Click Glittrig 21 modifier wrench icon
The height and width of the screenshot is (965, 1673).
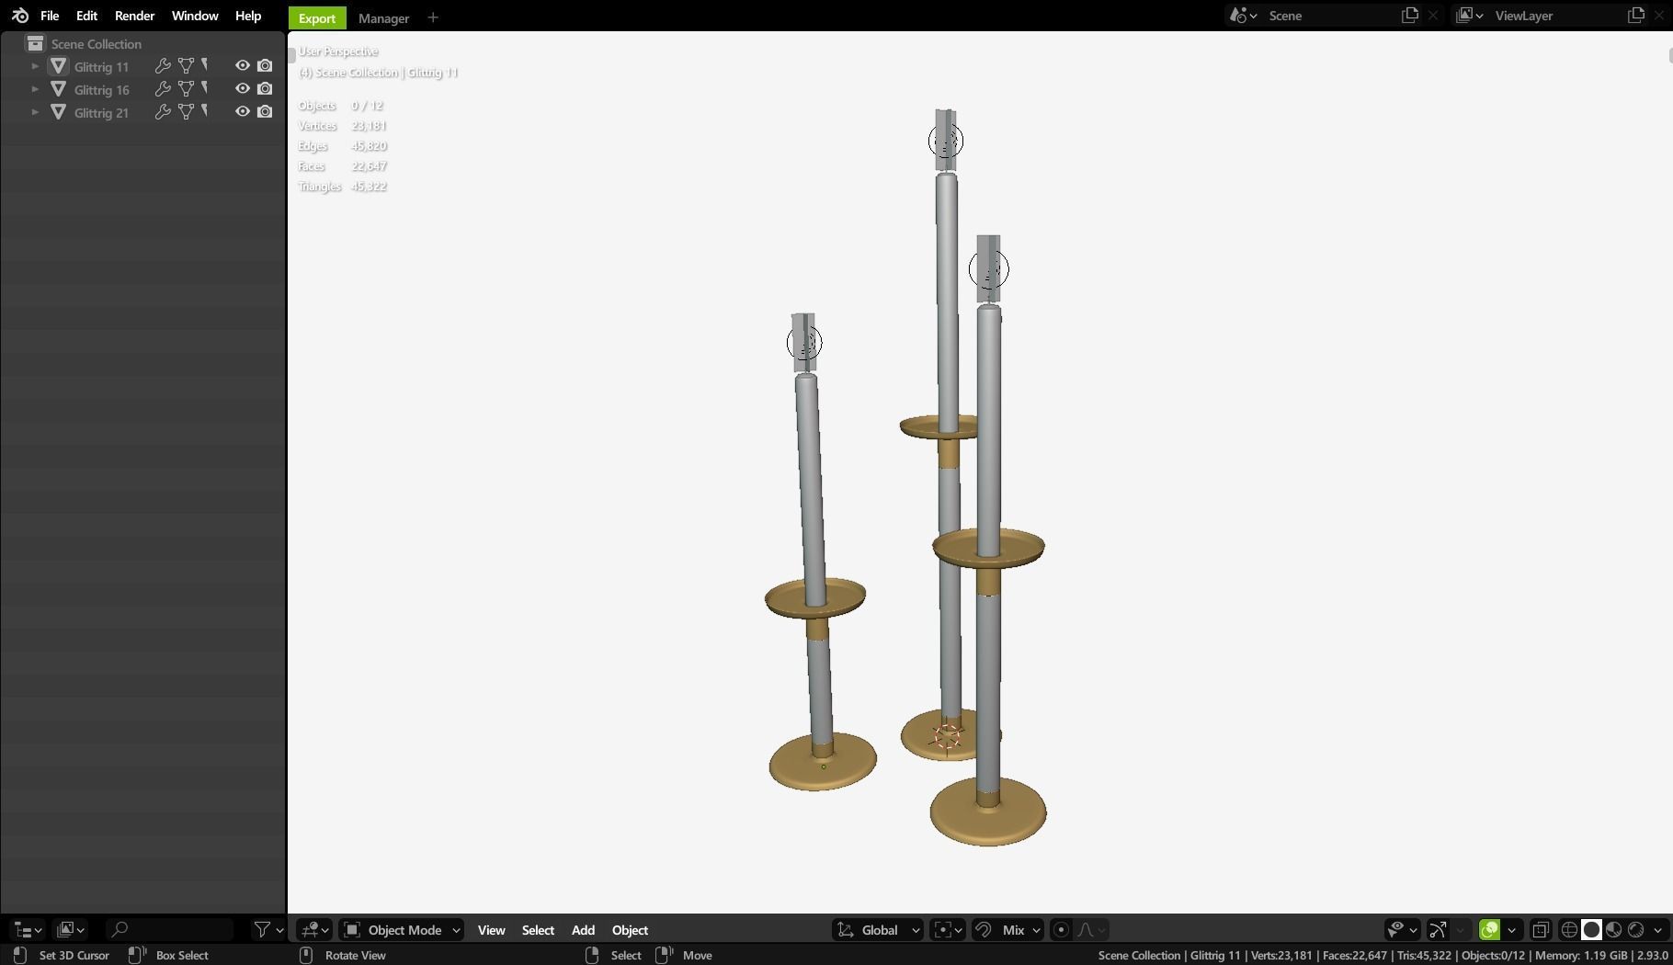[163, 112]
